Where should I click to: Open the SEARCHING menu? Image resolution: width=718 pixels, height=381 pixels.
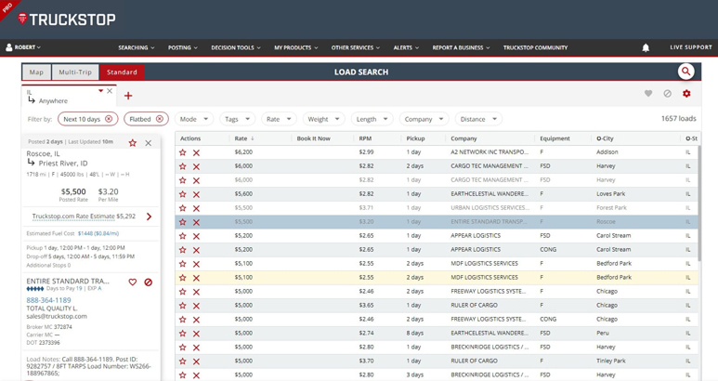pyautogui.click(x=137, y=47)
